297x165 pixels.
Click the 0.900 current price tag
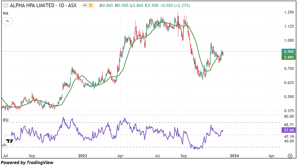289,51
